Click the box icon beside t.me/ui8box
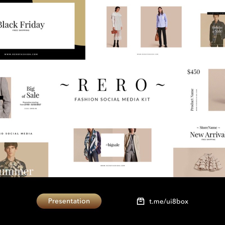 click(140, 201)
